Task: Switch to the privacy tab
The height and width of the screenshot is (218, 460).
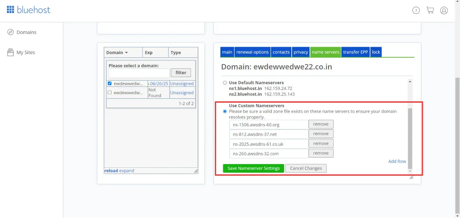Action: click(301, 52)
